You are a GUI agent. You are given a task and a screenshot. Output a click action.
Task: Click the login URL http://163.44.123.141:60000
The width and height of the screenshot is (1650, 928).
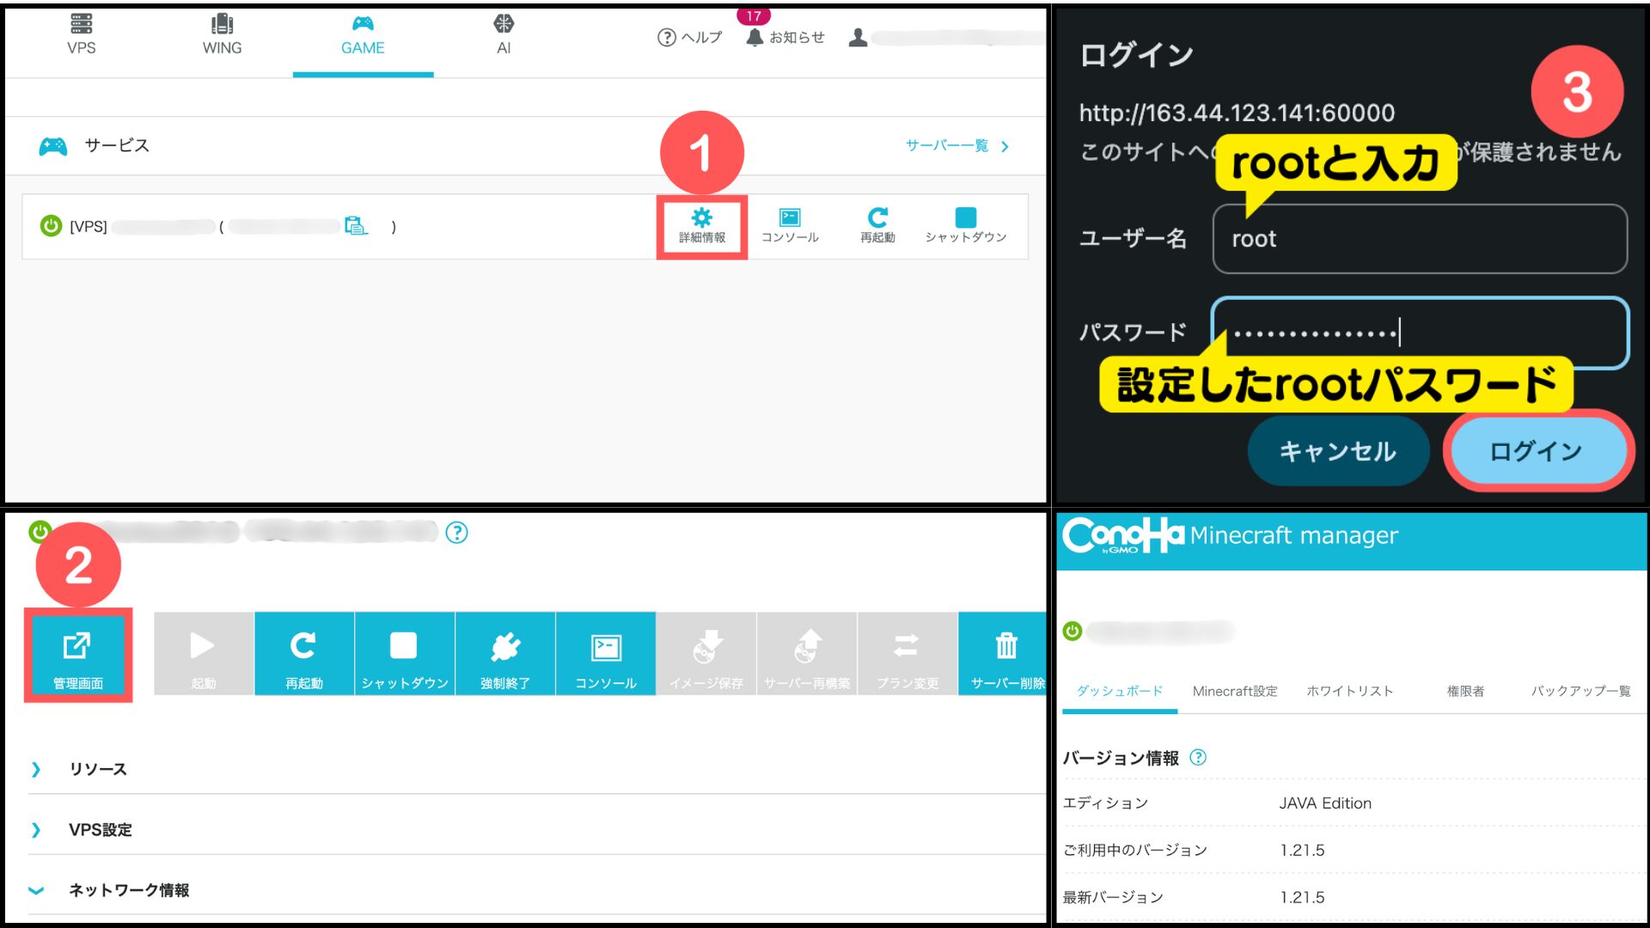coord(1237,113)
